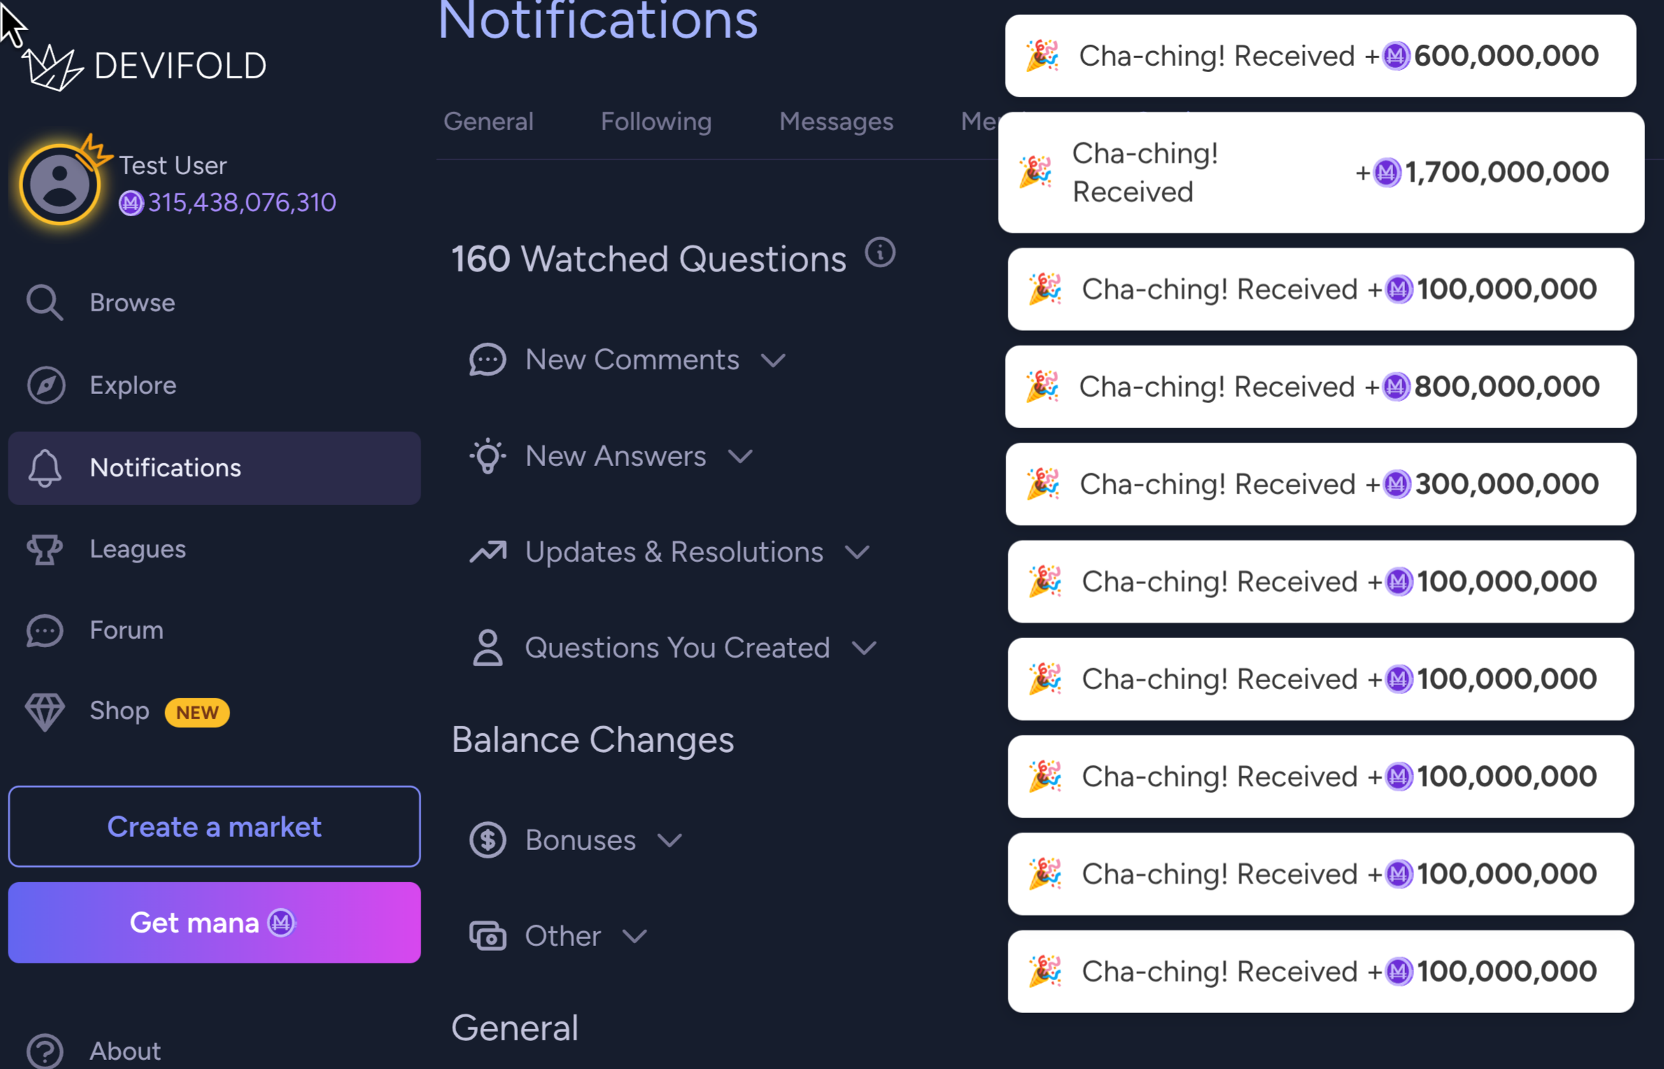Expand the New Comments section
This screenshot has height=1069, width=1664.
point(773,360)
